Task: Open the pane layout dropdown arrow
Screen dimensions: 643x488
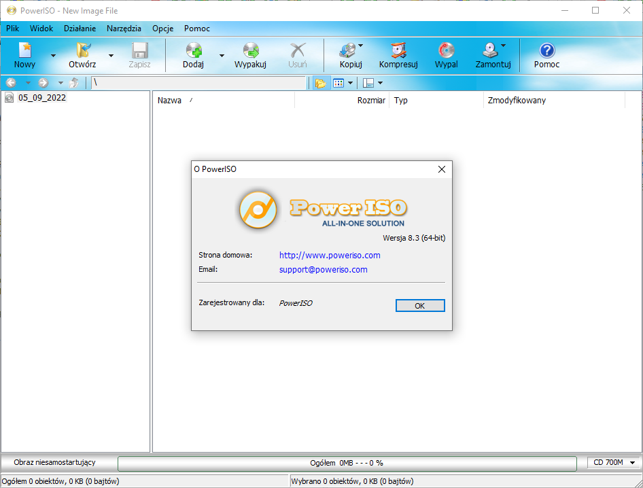Action: pyautogui.click(x=380, y=83)
